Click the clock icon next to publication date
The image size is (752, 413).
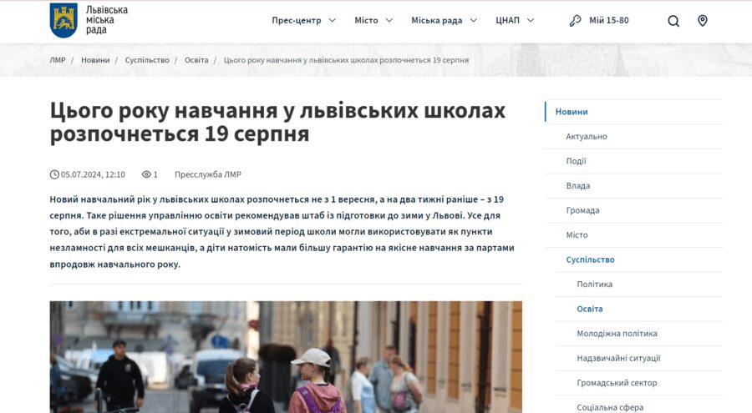pyautogui.click(x=54, y=174)
